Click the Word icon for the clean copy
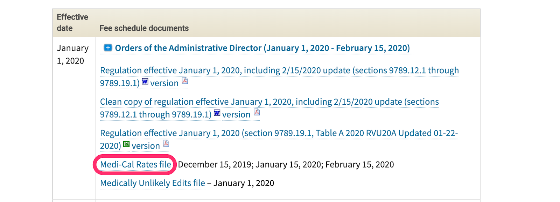560x202 pixels. 217,113
